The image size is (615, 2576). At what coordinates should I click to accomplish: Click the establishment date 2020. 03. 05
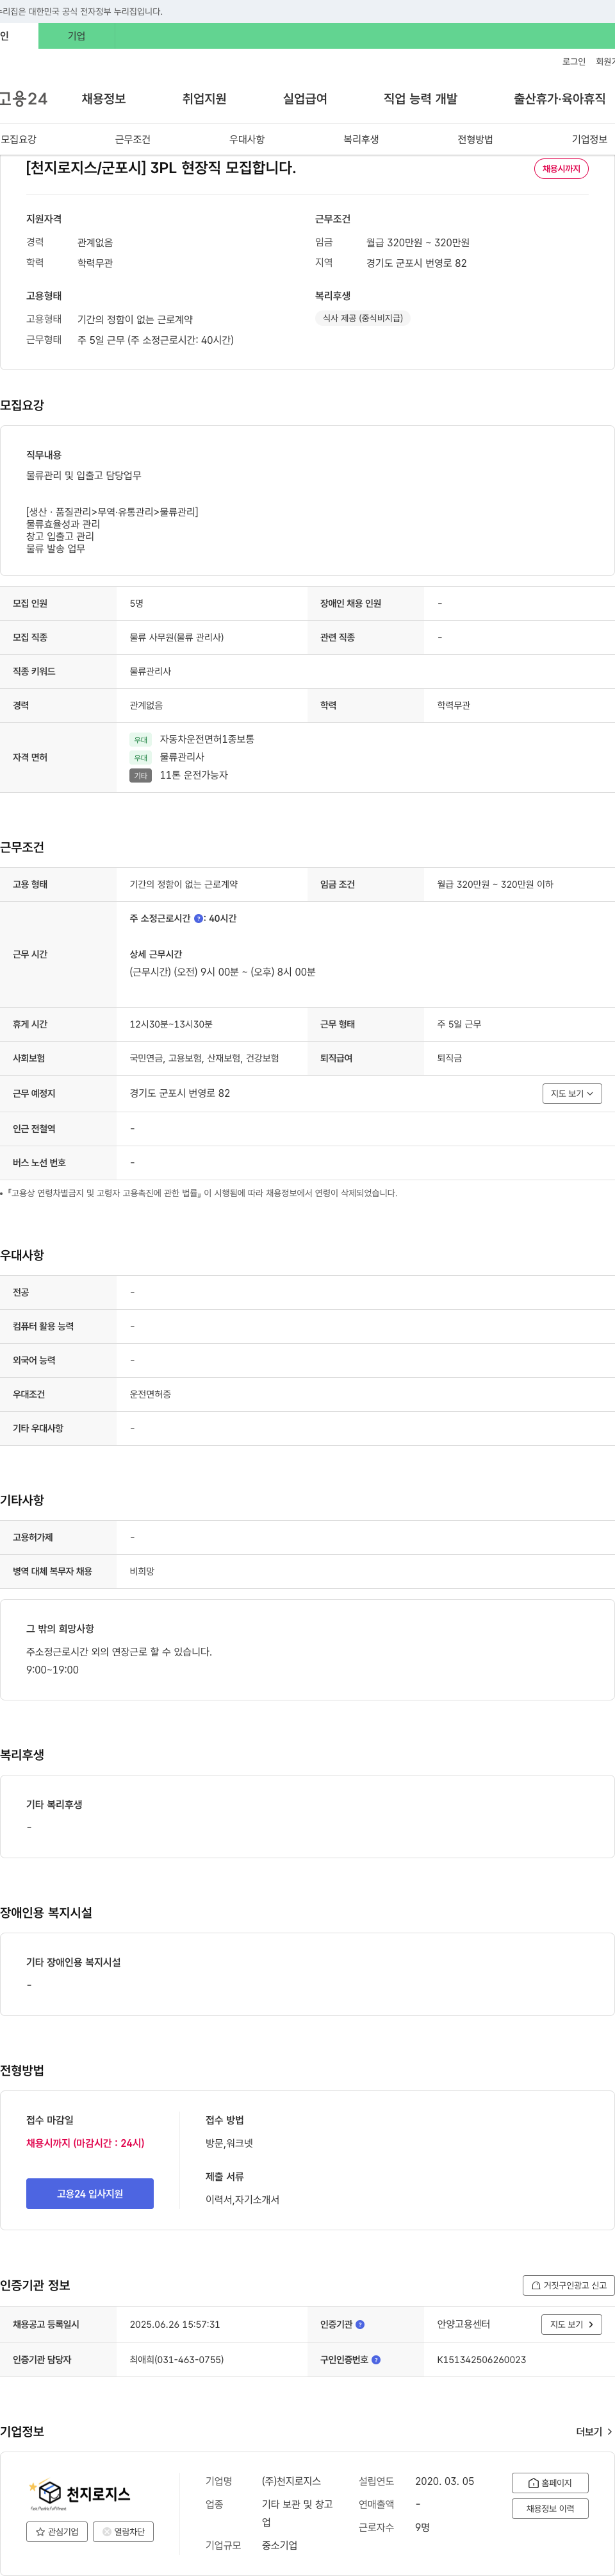coord(445,2481)
